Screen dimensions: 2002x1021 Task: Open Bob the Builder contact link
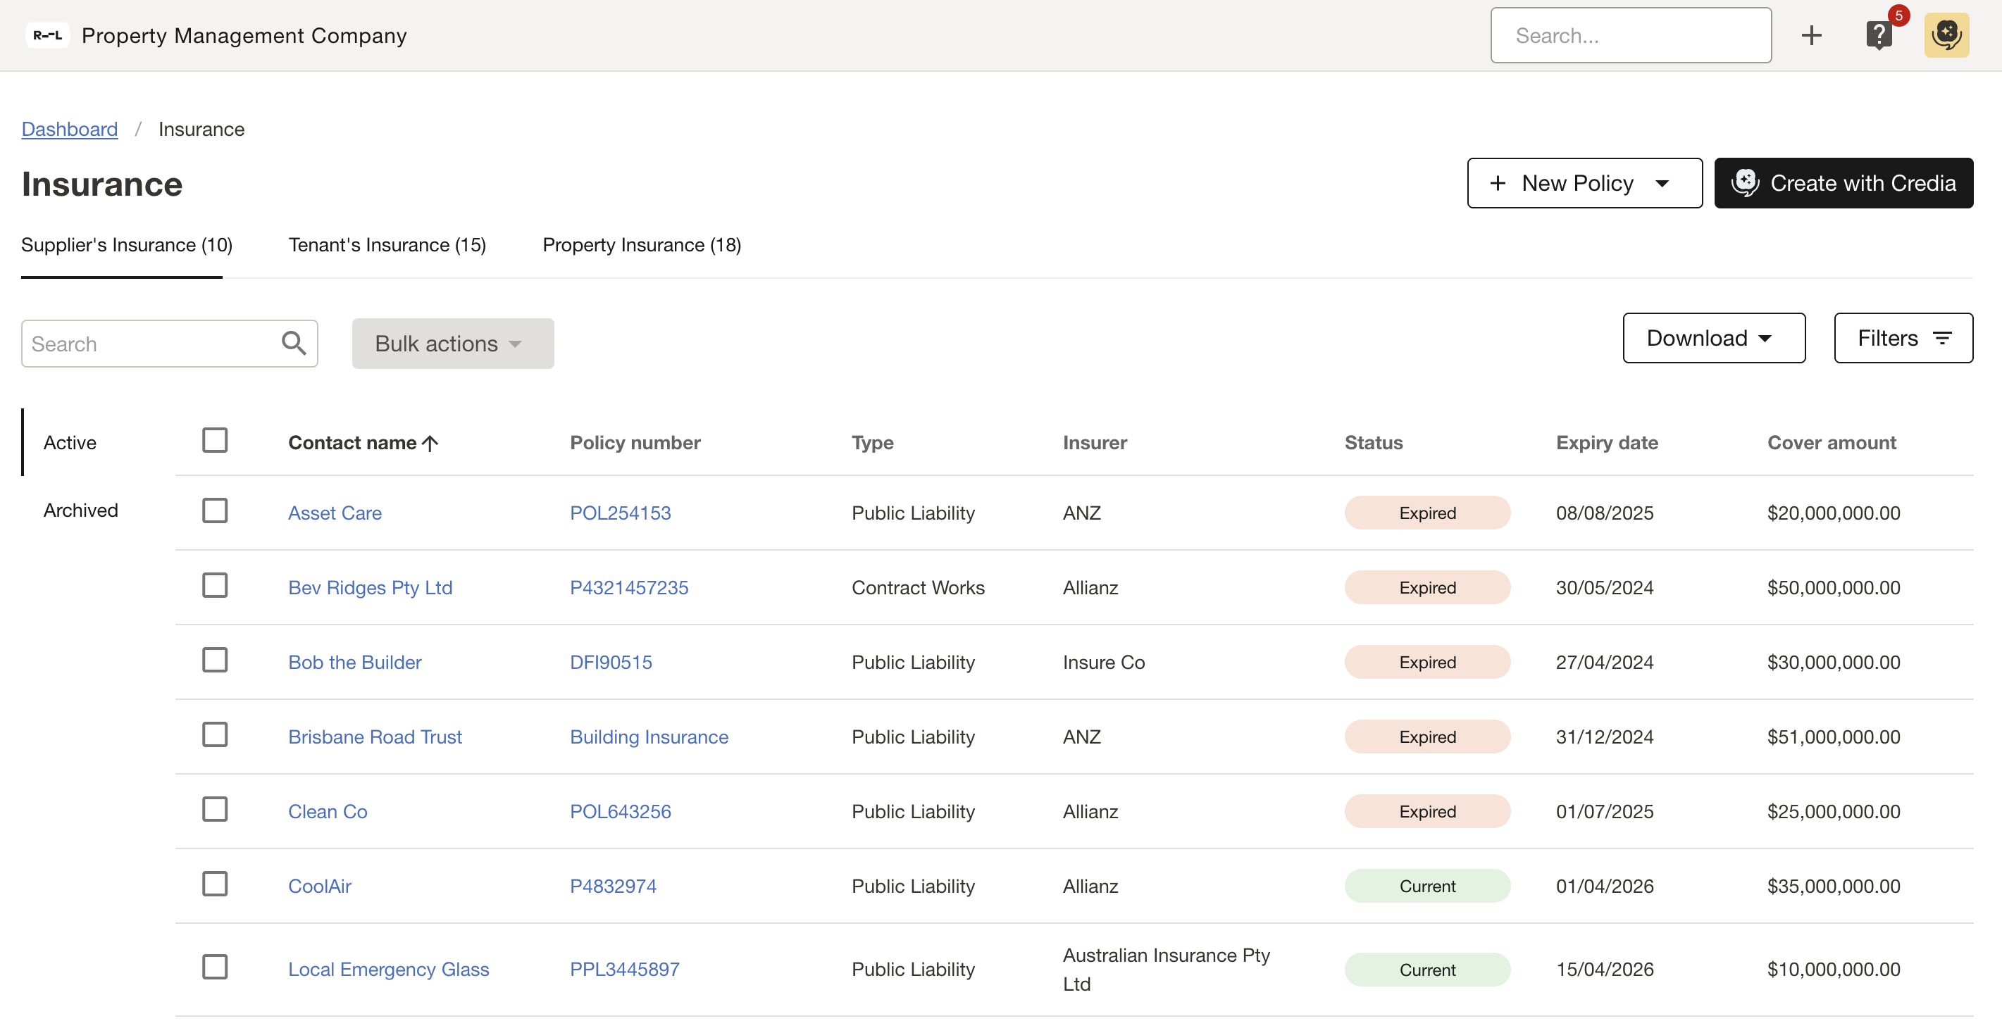click(354, 662)
